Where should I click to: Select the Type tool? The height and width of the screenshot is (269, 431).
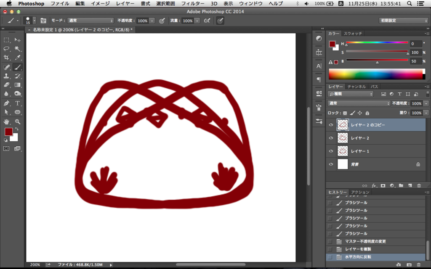(x=17, y=103)
